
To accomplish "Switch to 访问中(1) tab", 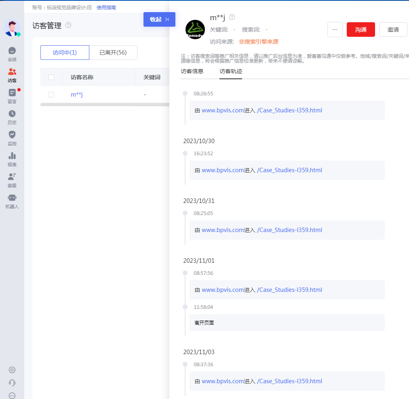I will click(65, 53).
